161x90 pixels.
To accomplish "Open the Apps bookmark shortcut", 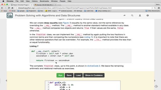I will [4, 11].
